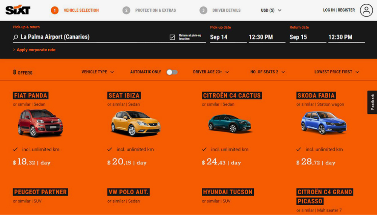The image size is (377, 215).
Task: Select step 2 circle icon
Action: tap(126, 10)
